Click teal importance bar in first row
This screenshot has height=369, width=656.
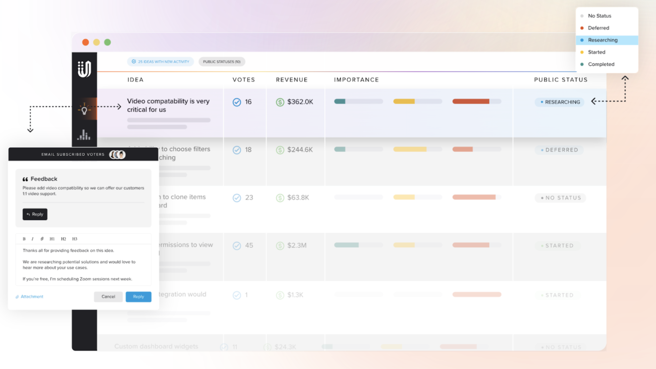358,102
